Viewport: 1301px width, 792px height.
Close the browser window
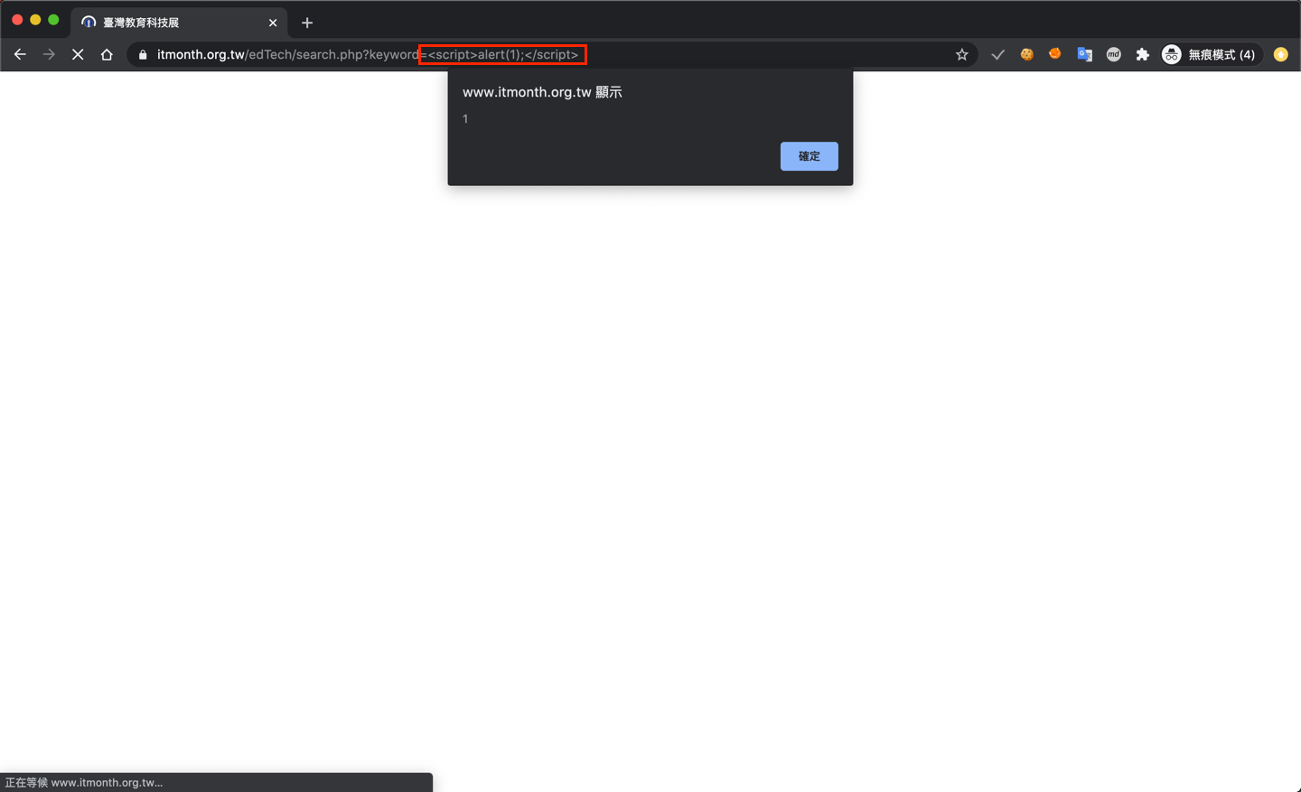(x=17, y=20)
